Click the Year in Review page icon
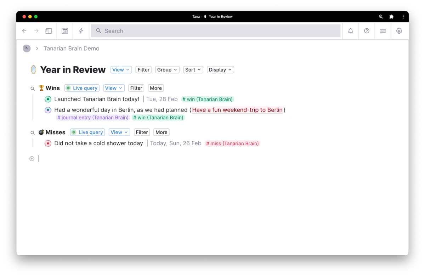425x277 pixels. tap(33, 69)
